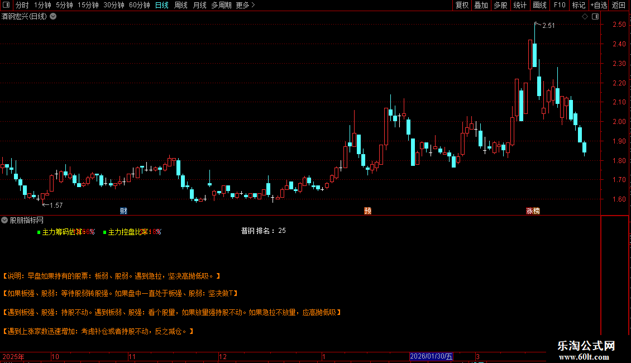This screenshot has width=631, height=363.
Task: Toggle the 主力筹码估算 green indicator square
Action: point(39,232)
